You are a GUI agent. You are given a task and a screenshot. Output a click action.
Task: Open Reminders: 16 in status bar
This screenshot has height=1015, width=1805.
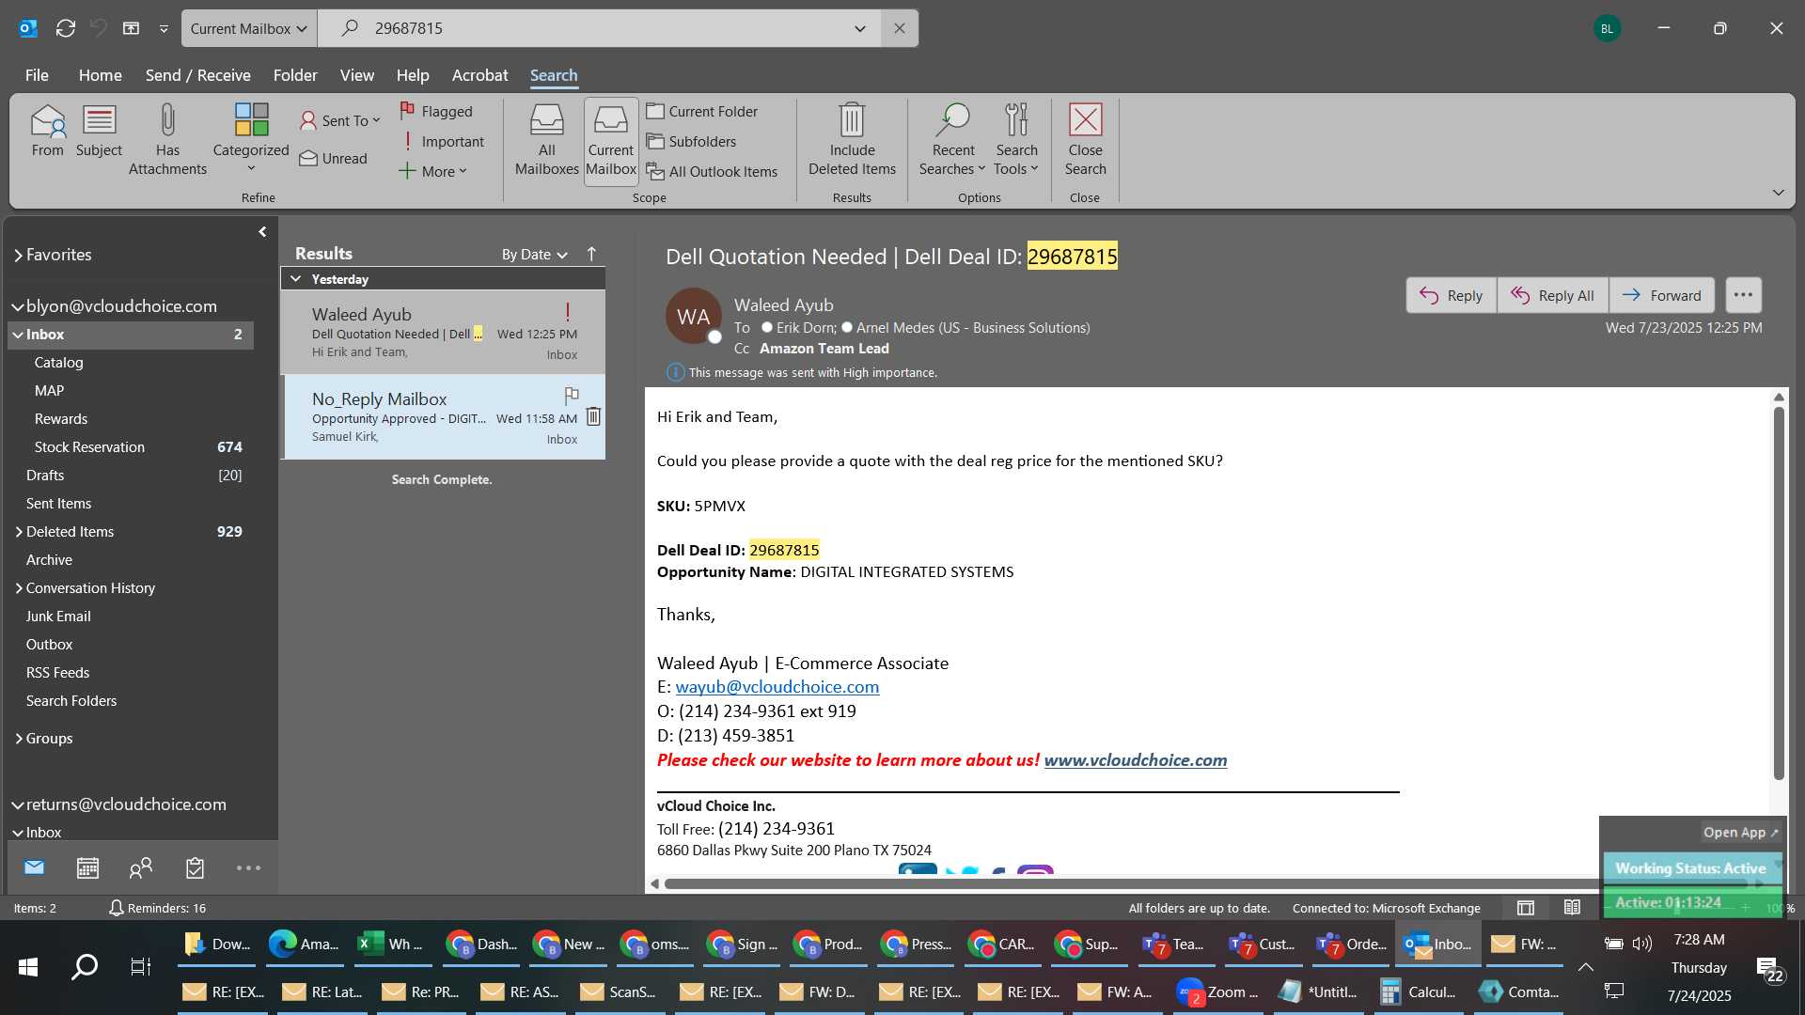point(157,908)
